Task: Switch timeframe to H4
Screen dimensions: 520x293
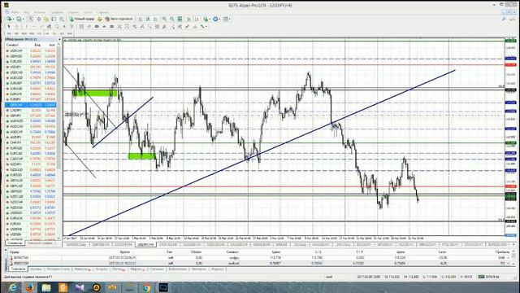Action: [x=47, y=33]
